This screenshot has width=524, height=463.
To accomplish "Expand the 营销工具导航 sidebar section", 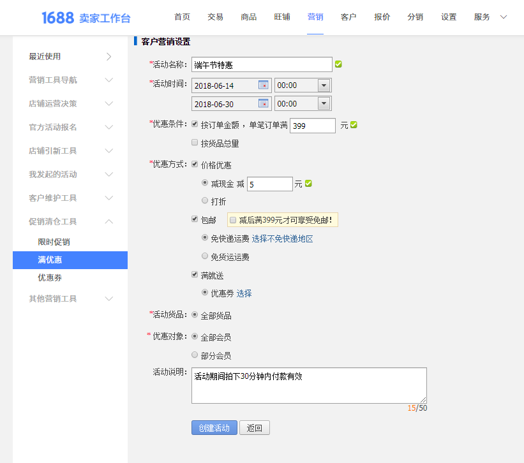I will [109, 80].
